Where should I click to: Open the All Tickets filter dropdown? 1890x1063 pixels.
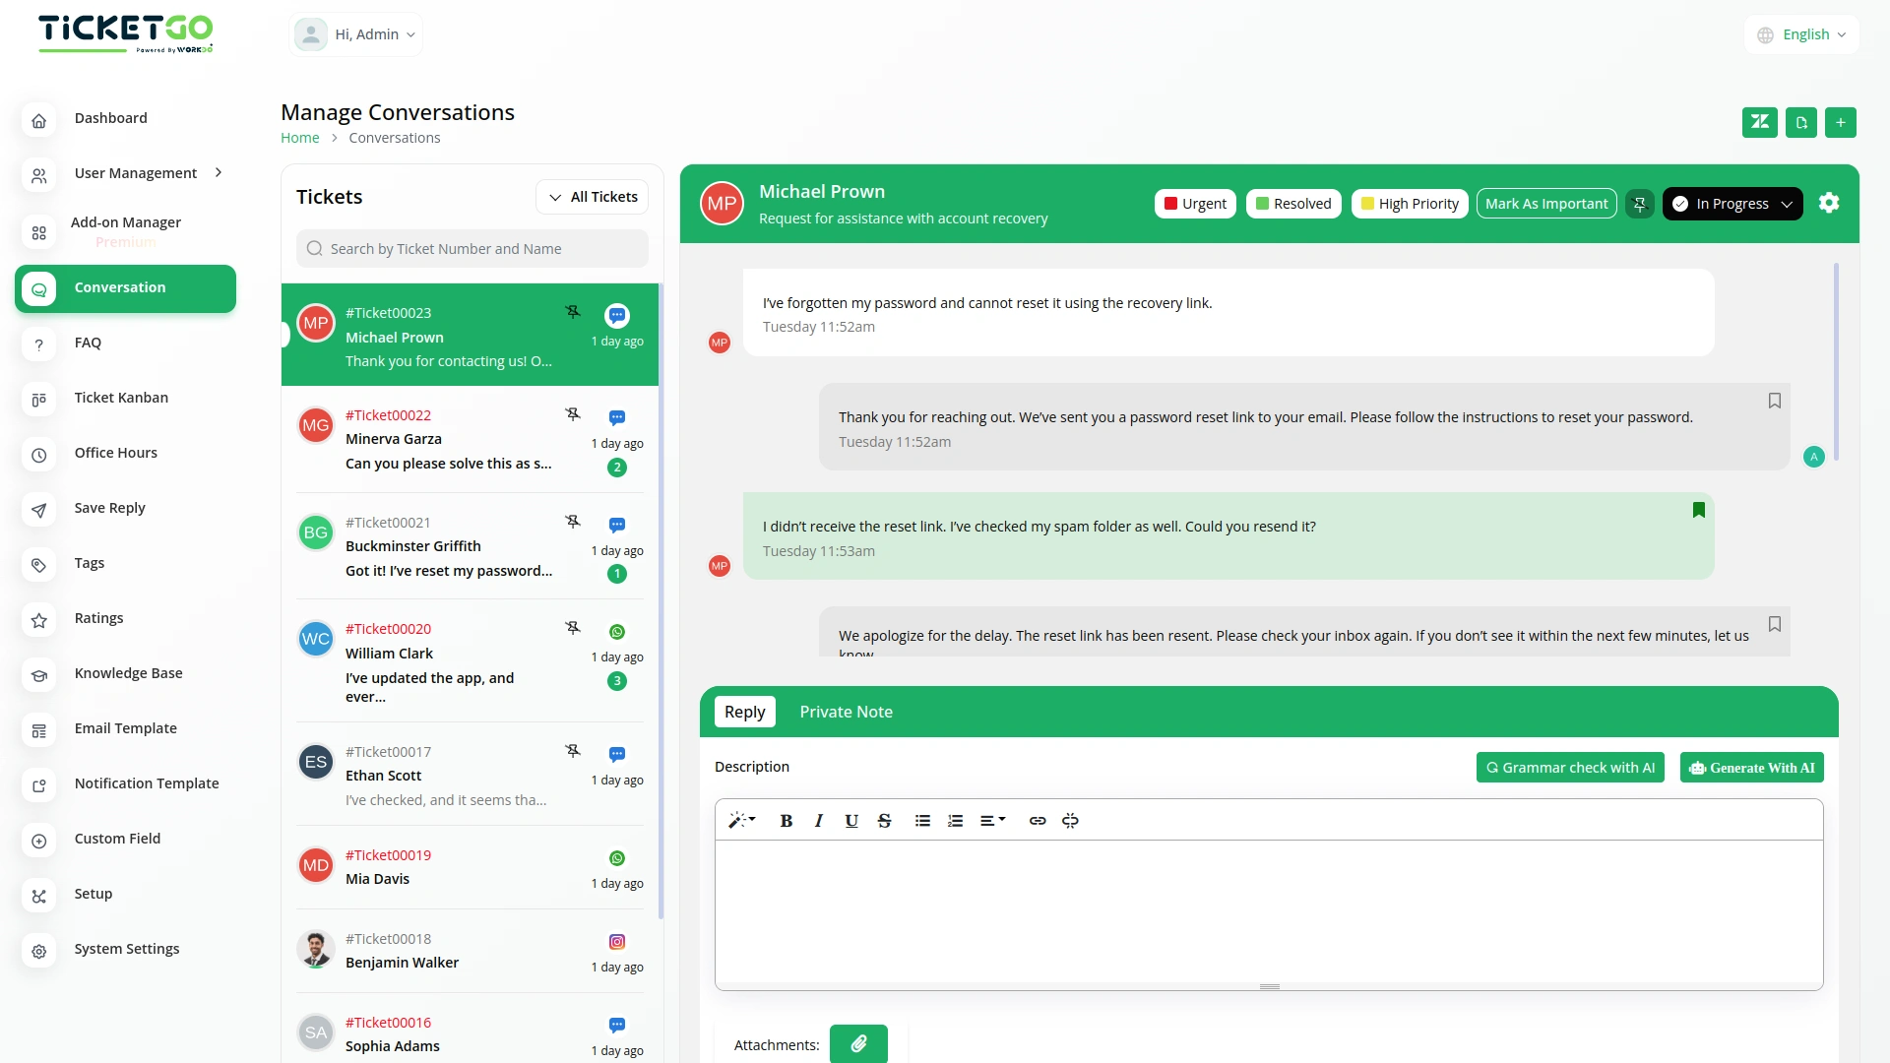tap(592, 196)
